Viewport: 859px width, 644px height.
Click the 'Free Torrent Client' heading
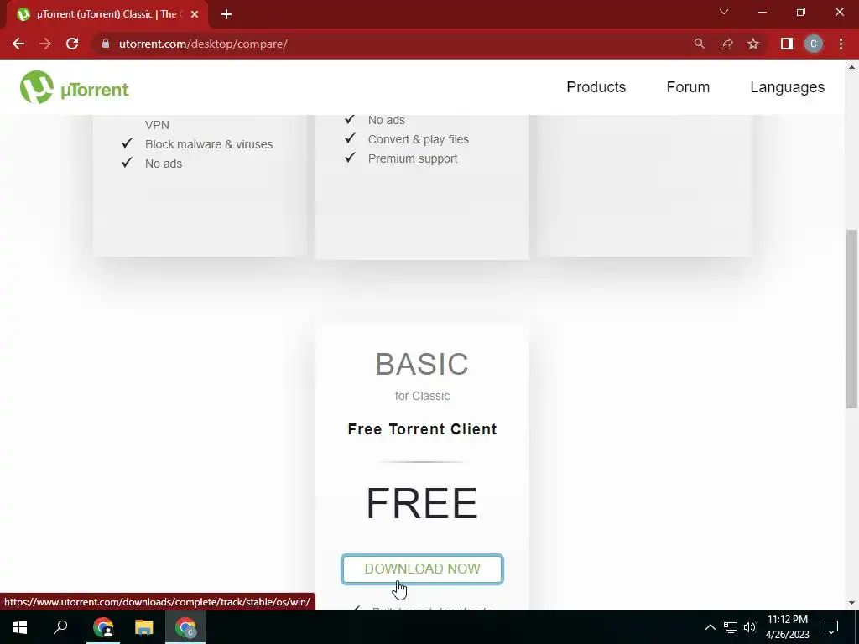coord(423,429)
